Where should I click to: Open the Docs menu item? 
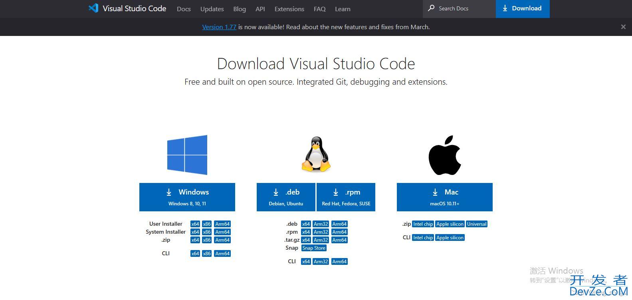click(184, 9)
